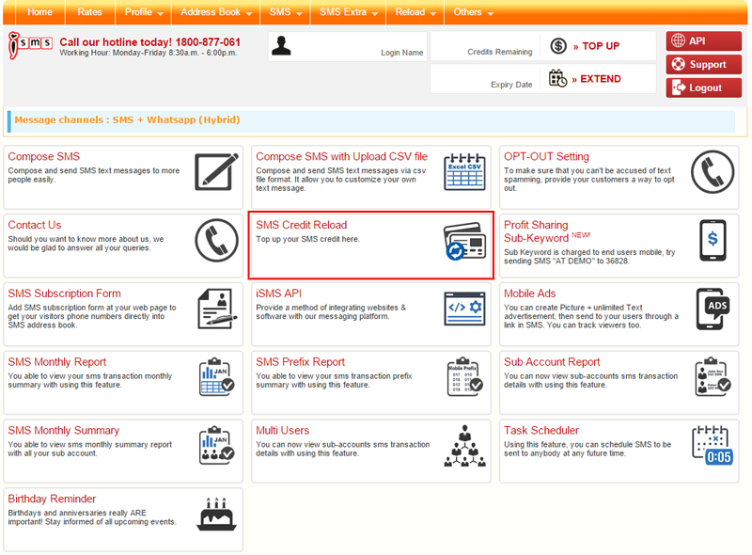Select the SMS Credit Reload card icon
Image resolution: width=752 pixels, height=555 pixels.
pos(464,241)
